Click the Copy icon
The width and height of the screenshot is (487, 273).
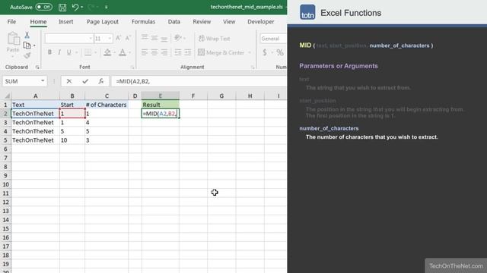[x=27, y=45]
